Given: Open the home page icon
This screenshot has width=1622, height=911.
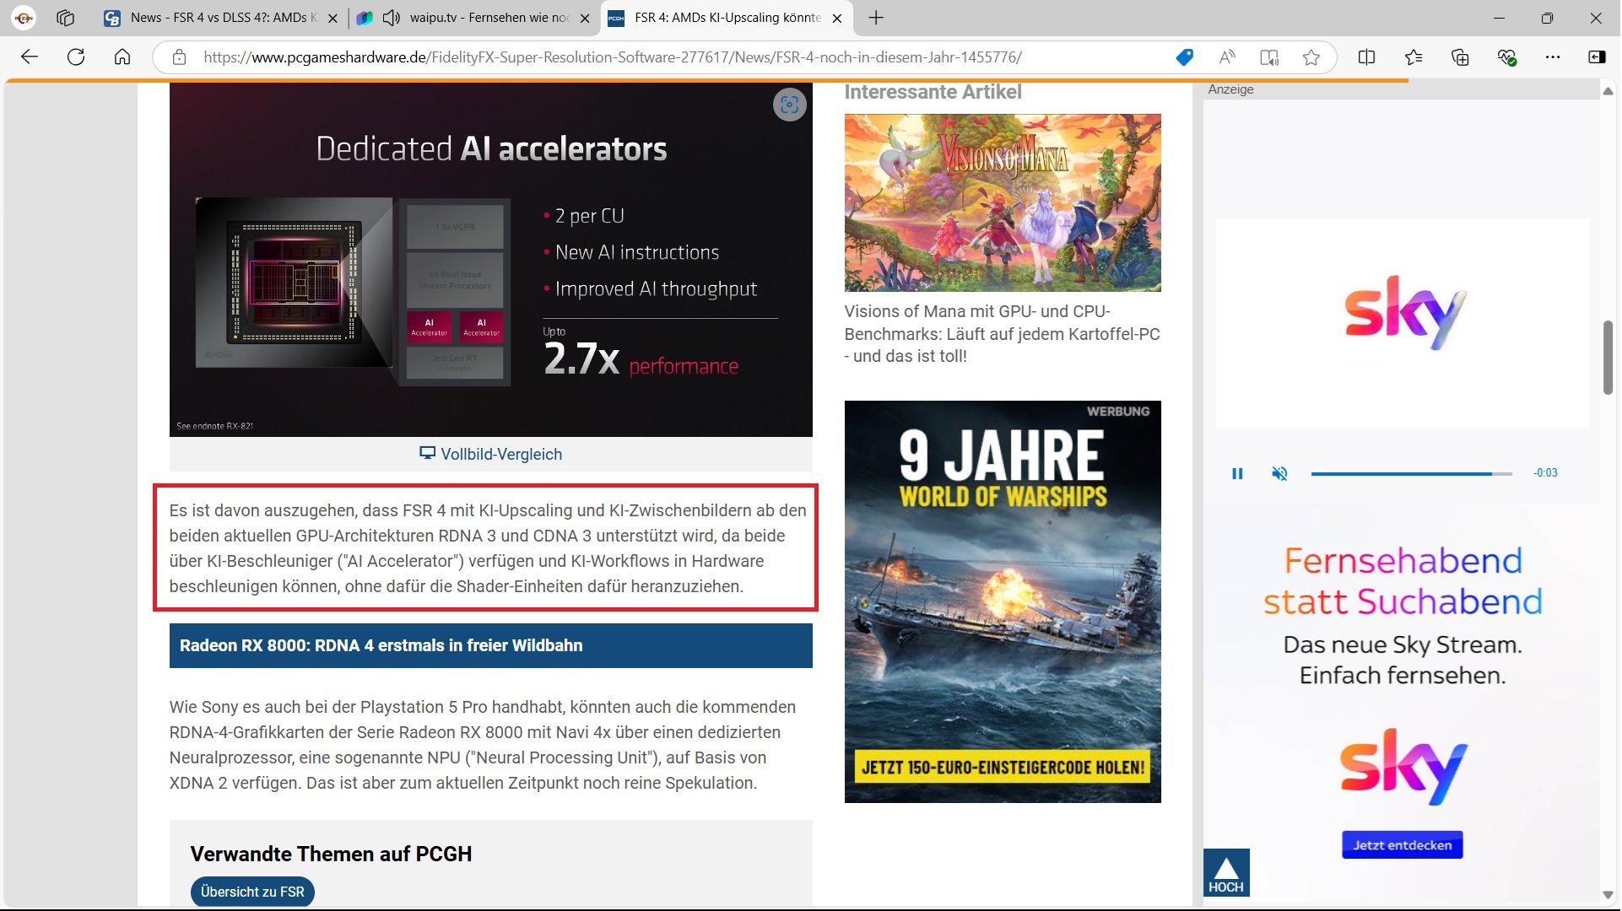Looking at the screenshot, I should pos(122,57).
